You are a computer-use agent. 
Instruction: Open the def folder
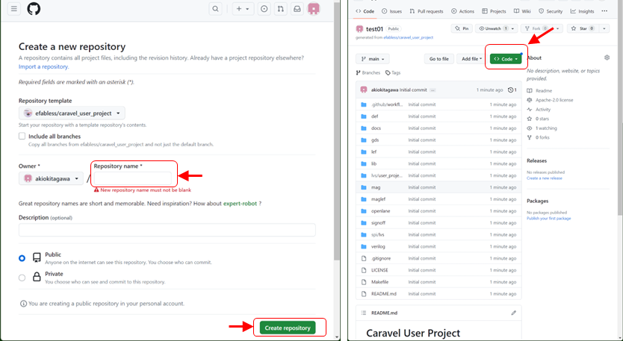click(x=375, y=116)
